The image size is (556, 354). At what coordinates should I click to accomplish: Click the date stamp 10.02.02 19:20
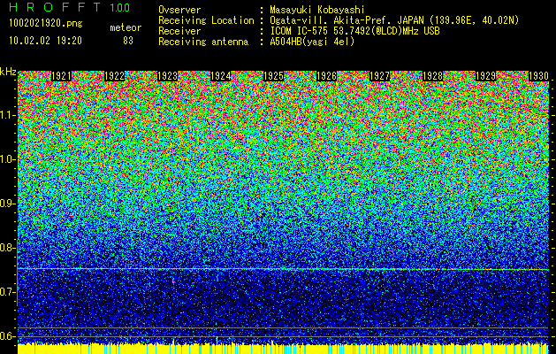click(45, 41)
